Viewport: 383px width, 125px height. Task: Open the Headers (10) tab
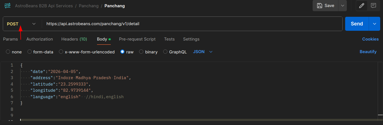[x=74, y=39]
